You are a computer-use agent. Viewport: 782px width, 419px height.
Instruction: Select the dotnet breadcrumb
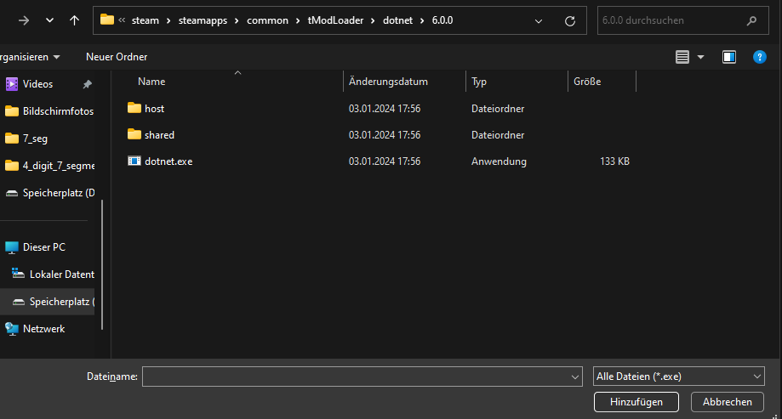[x=397, y=20]
